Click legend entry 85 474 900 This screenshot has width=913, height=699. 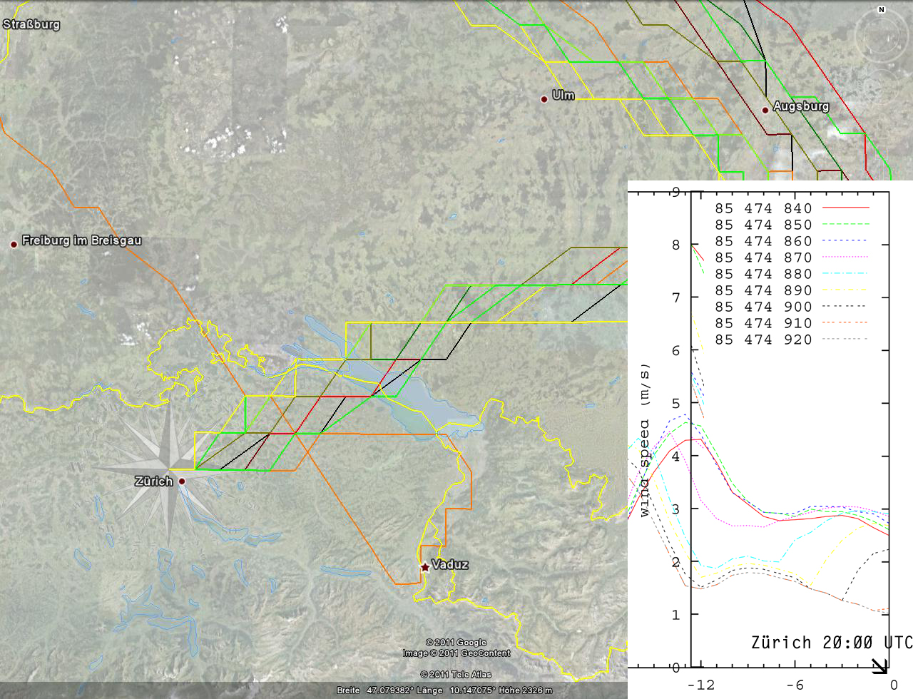(x=792, y=307)
